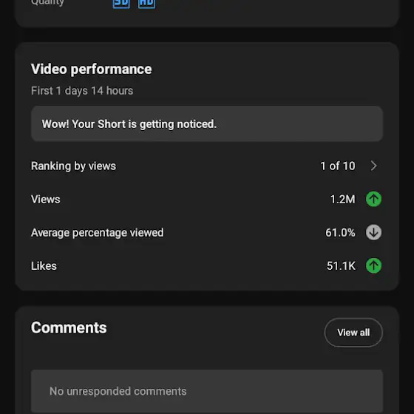Click the Wow! Your Short is getting noticed banner
414x414 pixels.
pyautogui.click(x=207, y=124)
